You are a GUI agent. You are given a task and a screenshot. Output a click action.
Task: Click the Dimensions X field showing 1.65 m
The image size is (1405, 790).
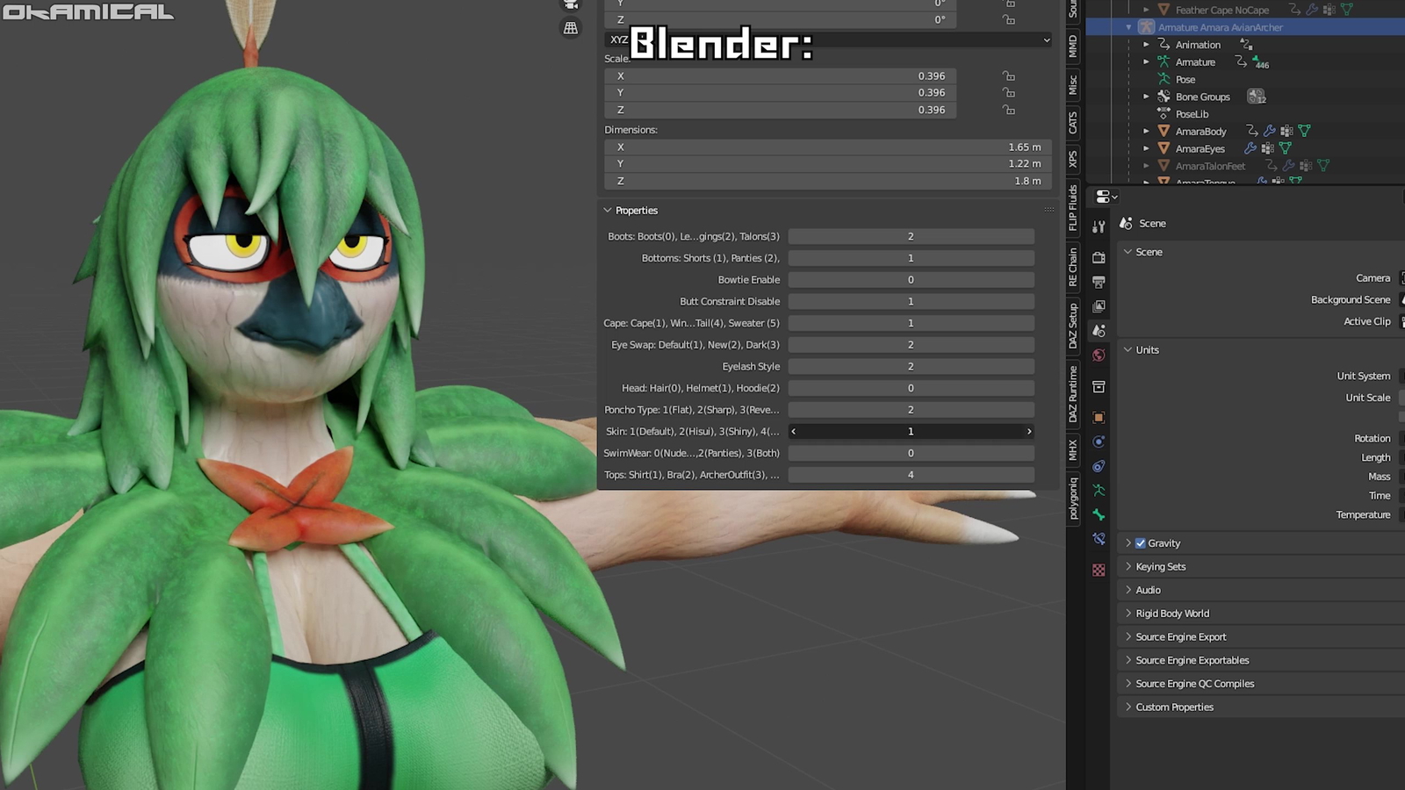825,147
